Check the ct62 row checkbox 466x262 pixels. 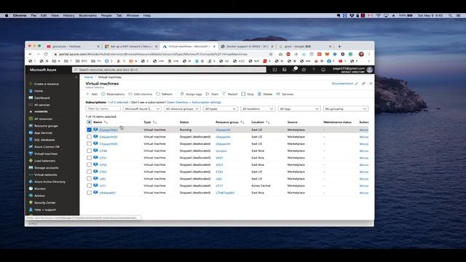(x=89, y=178)
